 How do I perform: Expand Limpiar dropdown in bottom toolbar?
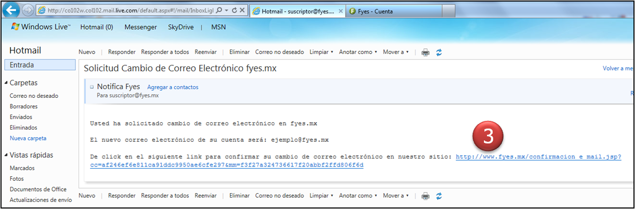point(322,195)
